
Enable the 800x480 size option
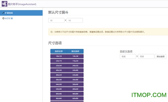click(x=59, y=94)
